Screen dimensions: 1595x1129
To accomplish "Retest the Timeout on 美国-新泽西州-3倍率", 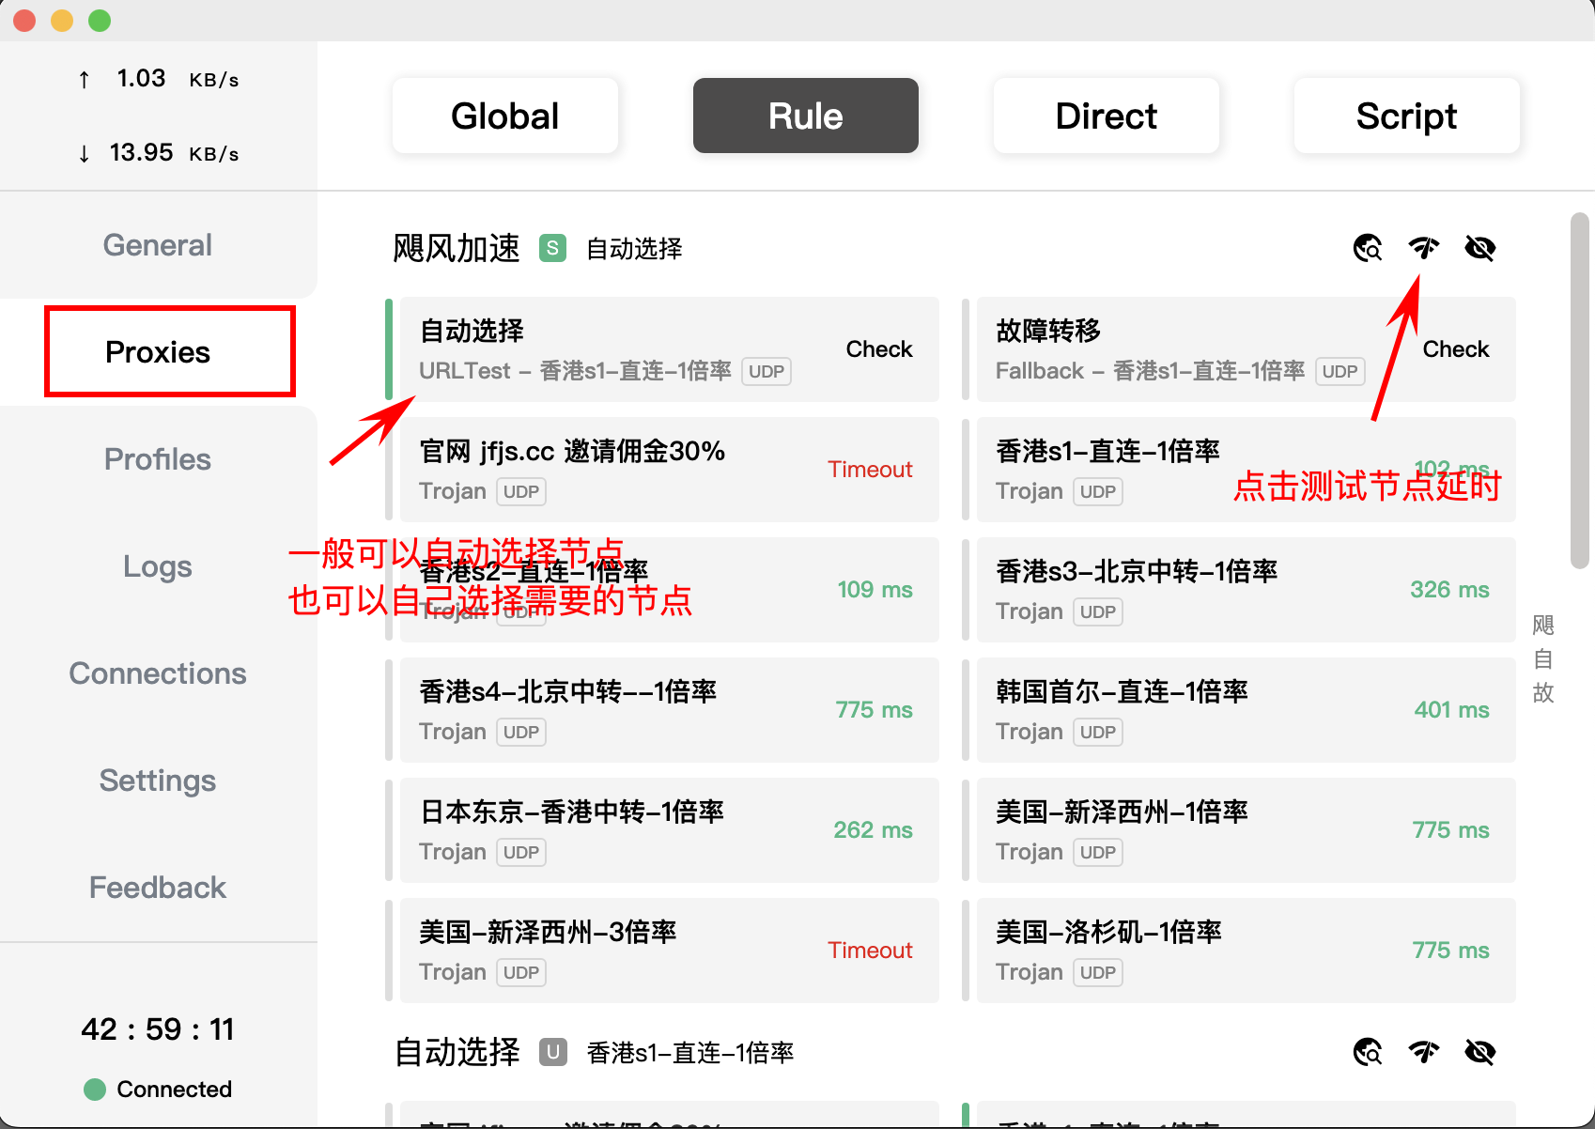I will (x=870, y=951).
